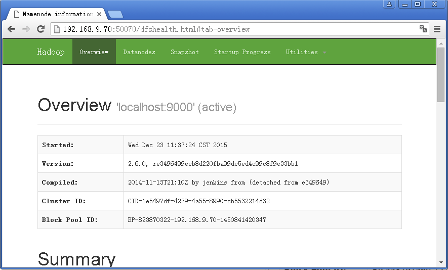This screenshot has width=448, height=270.
Task: Click the Started date value 'Wed Dec 23 11:37:24 CST 2015'
Action: pyautogui.click(x=178, y=145)
